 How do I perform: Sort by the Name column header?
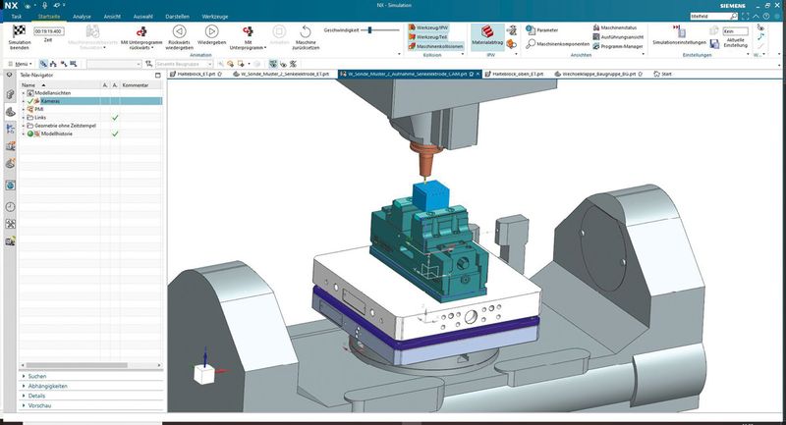pos(60,85)
